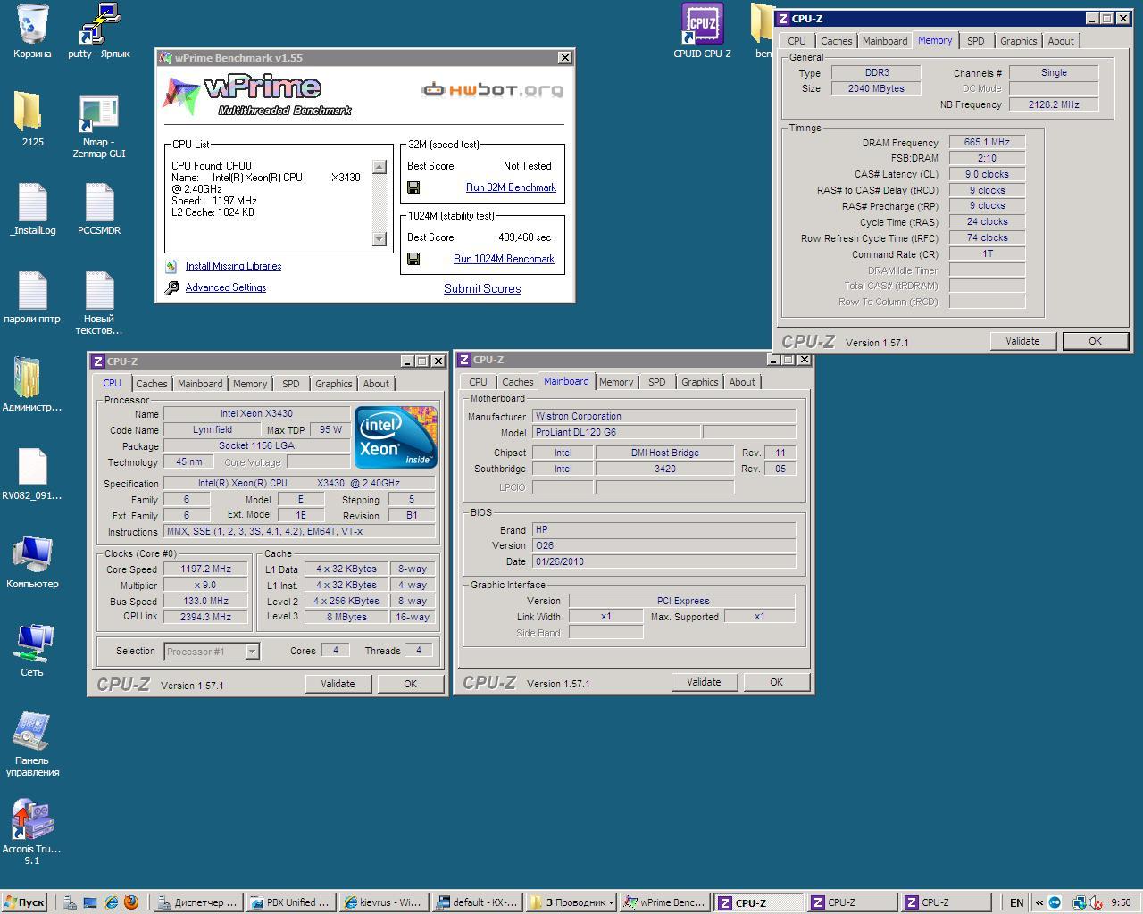Launch the CPUID CPU-Z desktop shortcut

point(702,31)
